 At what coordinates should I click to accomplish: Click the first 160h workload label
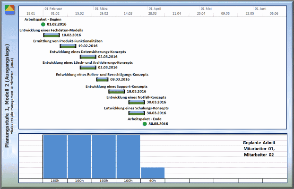[x=55, y=180]
